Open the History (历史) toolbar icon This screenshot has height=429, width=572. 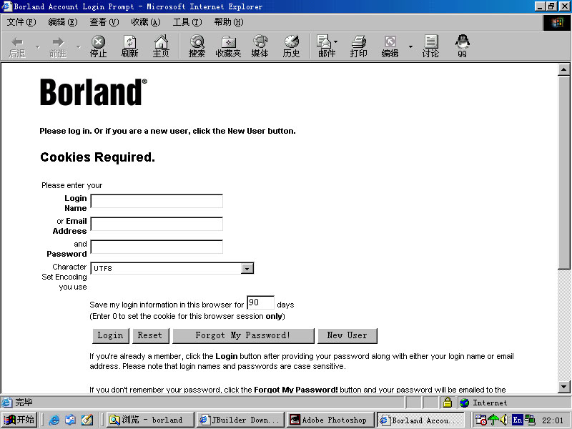291,46
